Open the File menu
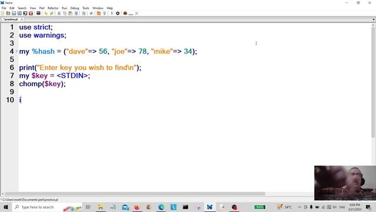Screen dimensions: 376x212 (4, 8)
